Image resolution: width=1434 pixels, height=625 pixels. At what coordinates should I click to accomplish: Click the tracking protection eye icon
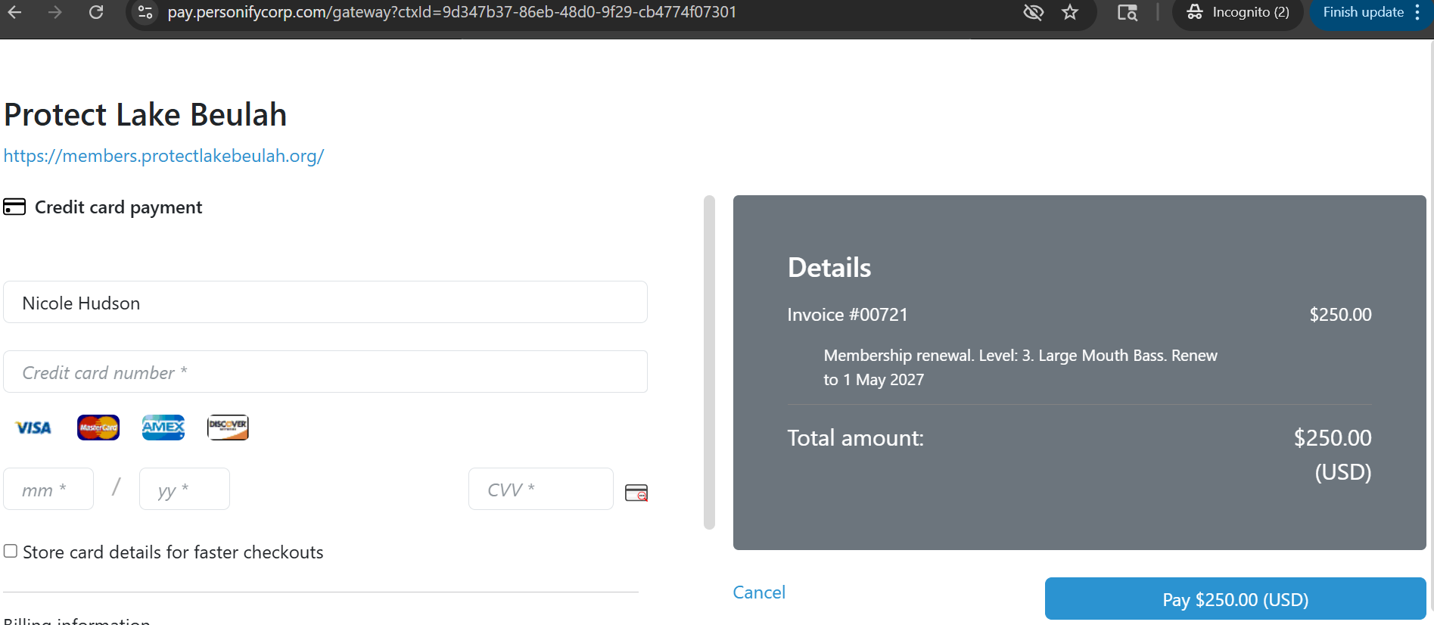[1033, 12]
